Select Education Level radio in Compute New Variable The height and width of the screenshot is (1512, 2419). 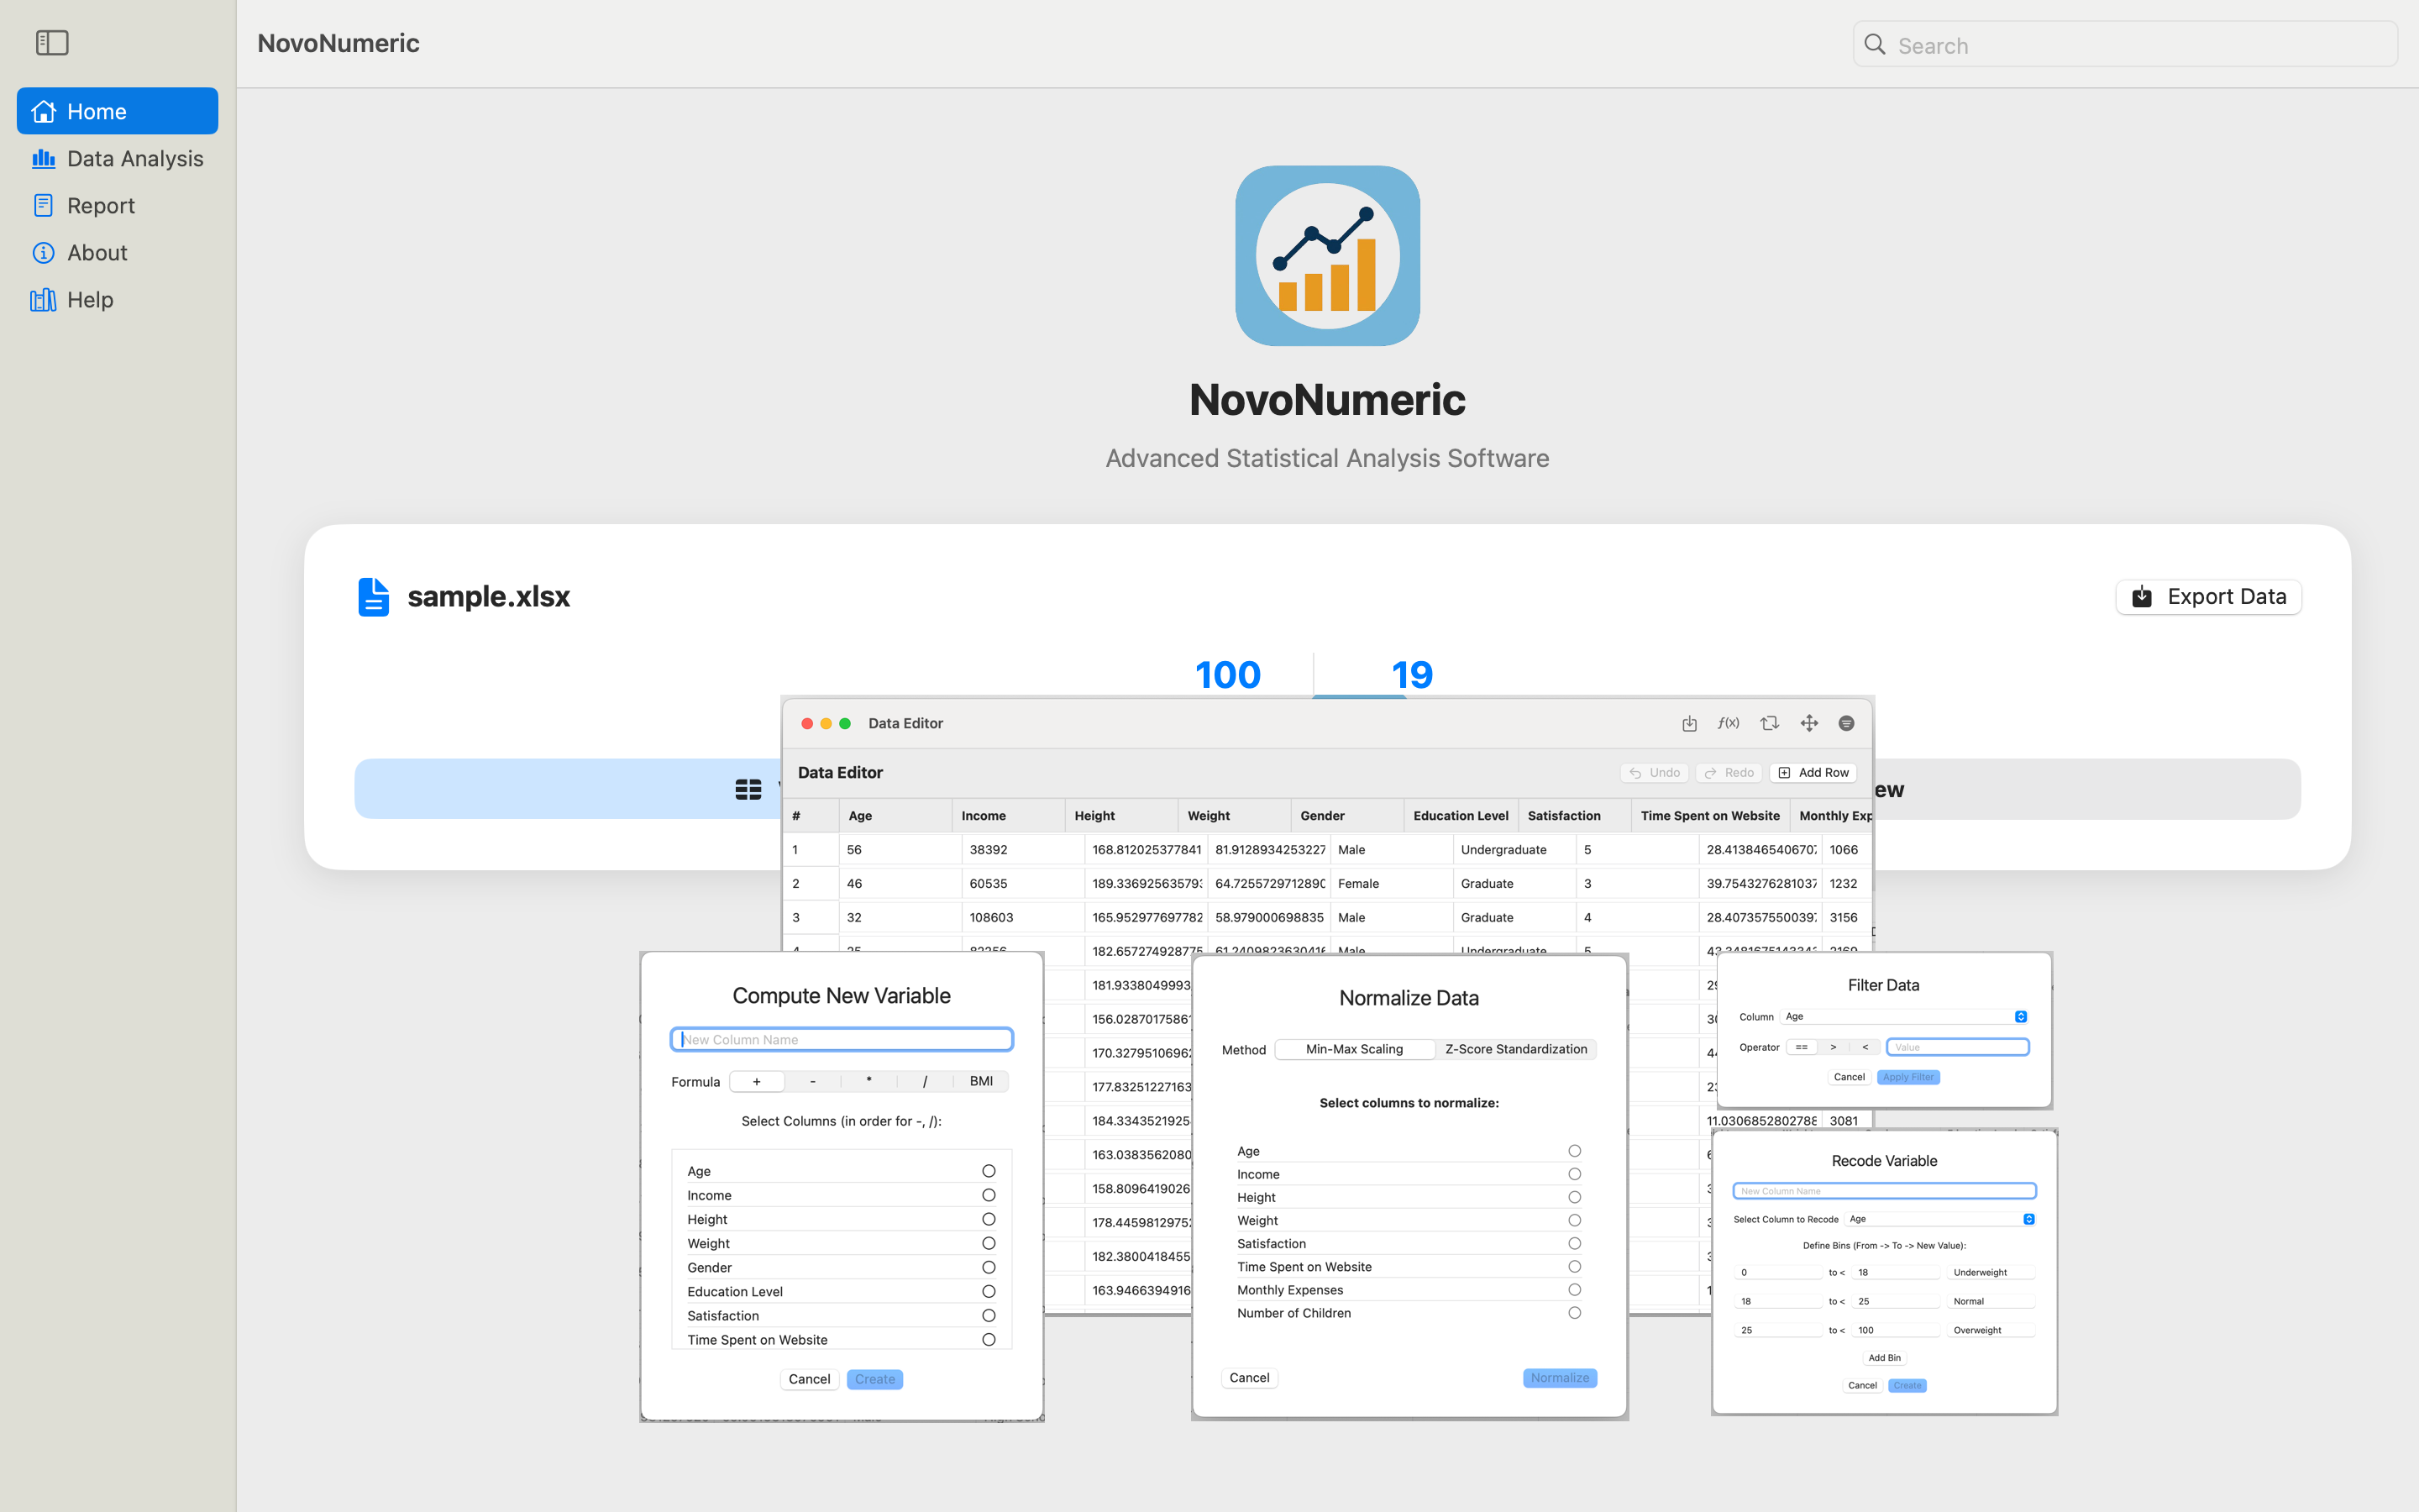tap(989, 1291)
